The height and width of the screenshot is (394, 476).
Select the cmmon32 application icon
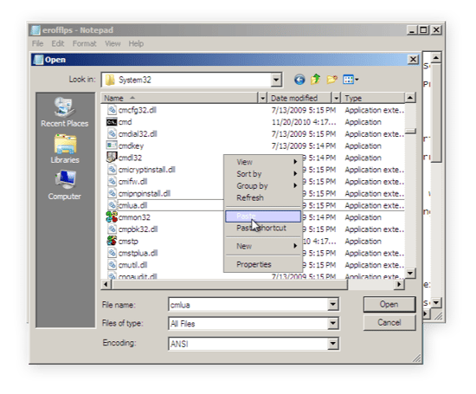point(112,216)
